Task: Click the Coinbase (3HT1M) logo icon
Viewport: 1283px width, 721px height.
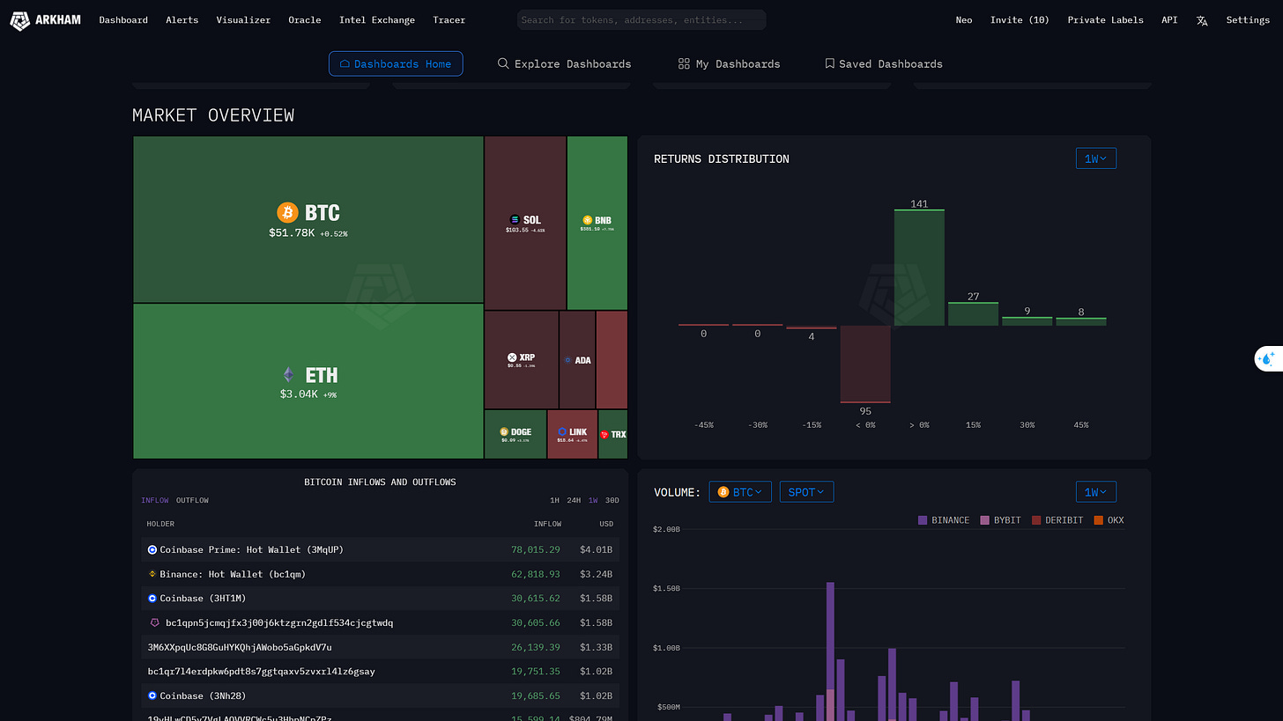Action: tap(152, 598)
